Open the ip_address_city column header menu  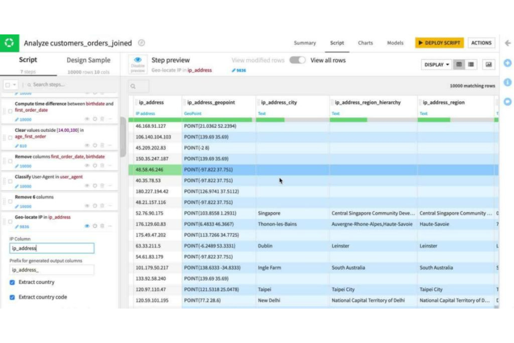point(279,103)
